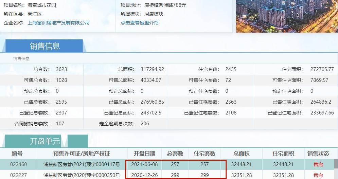Click the table vertical scrollbar thumb

pyautogui.click(x=336, y=164)
